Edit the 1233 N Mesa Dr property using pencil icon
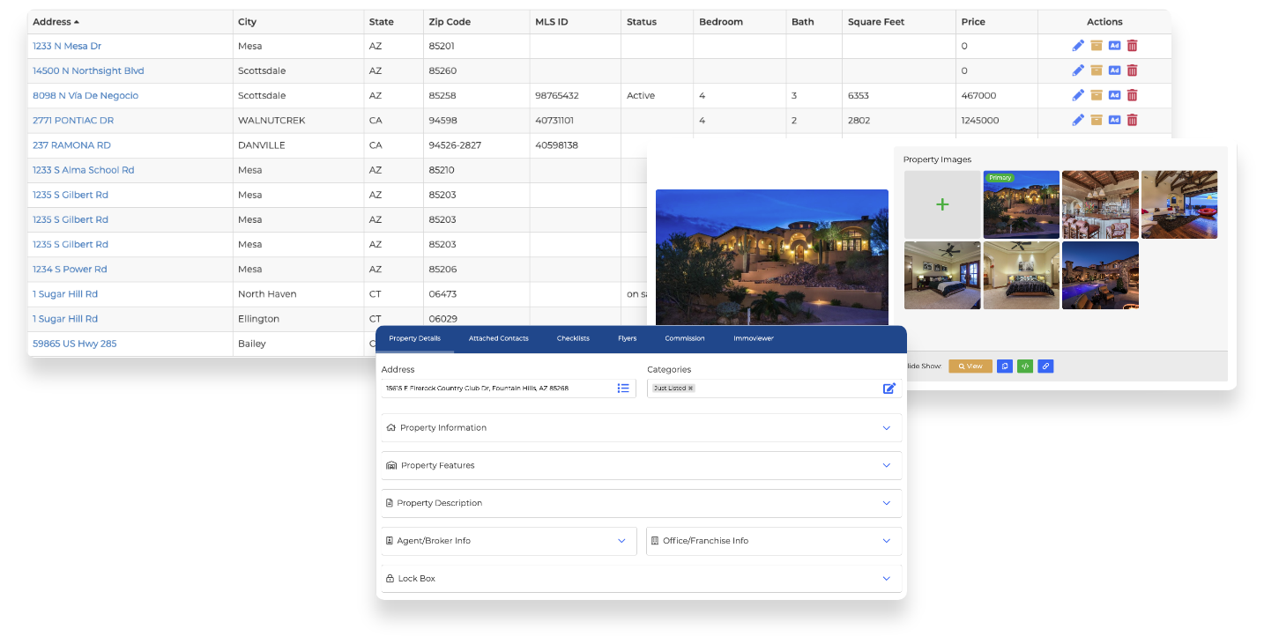The width and height of the screenshot is (1264, 644). pos(1078,45)
